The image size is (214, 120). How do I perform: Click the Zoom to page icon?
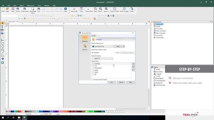(x=124, y=9)
